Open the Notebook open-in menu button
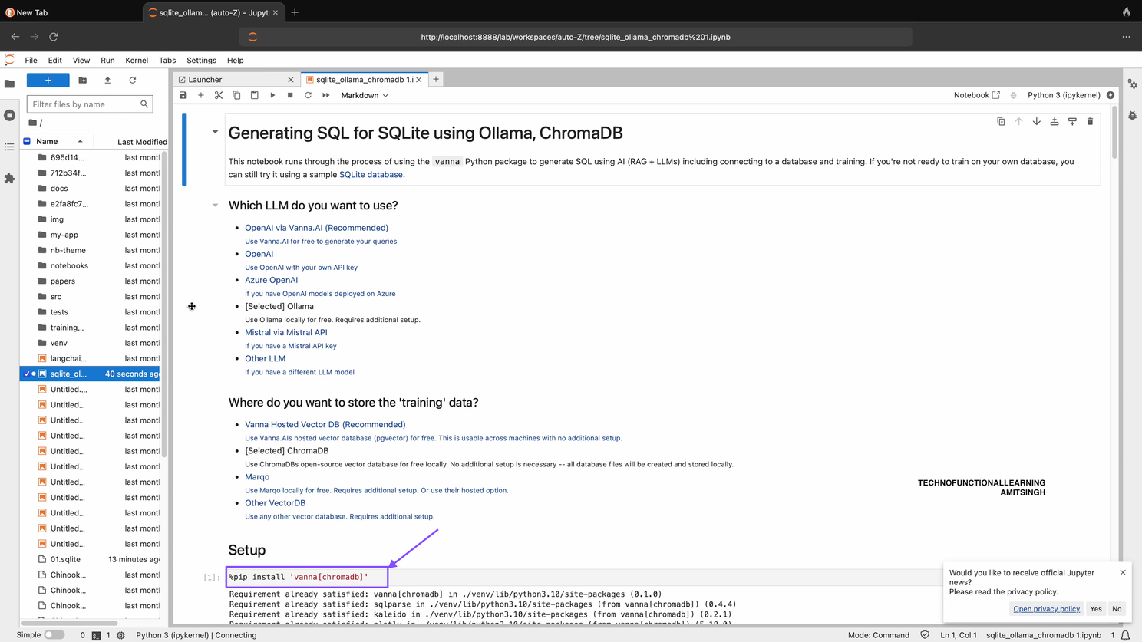Image resolution: width=1142 pixels, height=642 pixels. click(x=977, y=95)
